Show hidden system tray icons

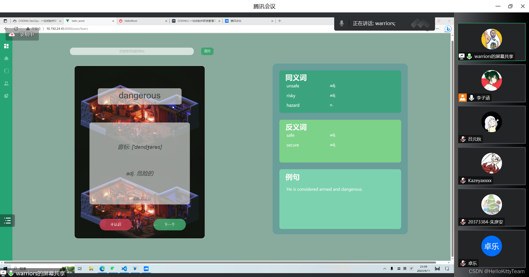[385, 269]
